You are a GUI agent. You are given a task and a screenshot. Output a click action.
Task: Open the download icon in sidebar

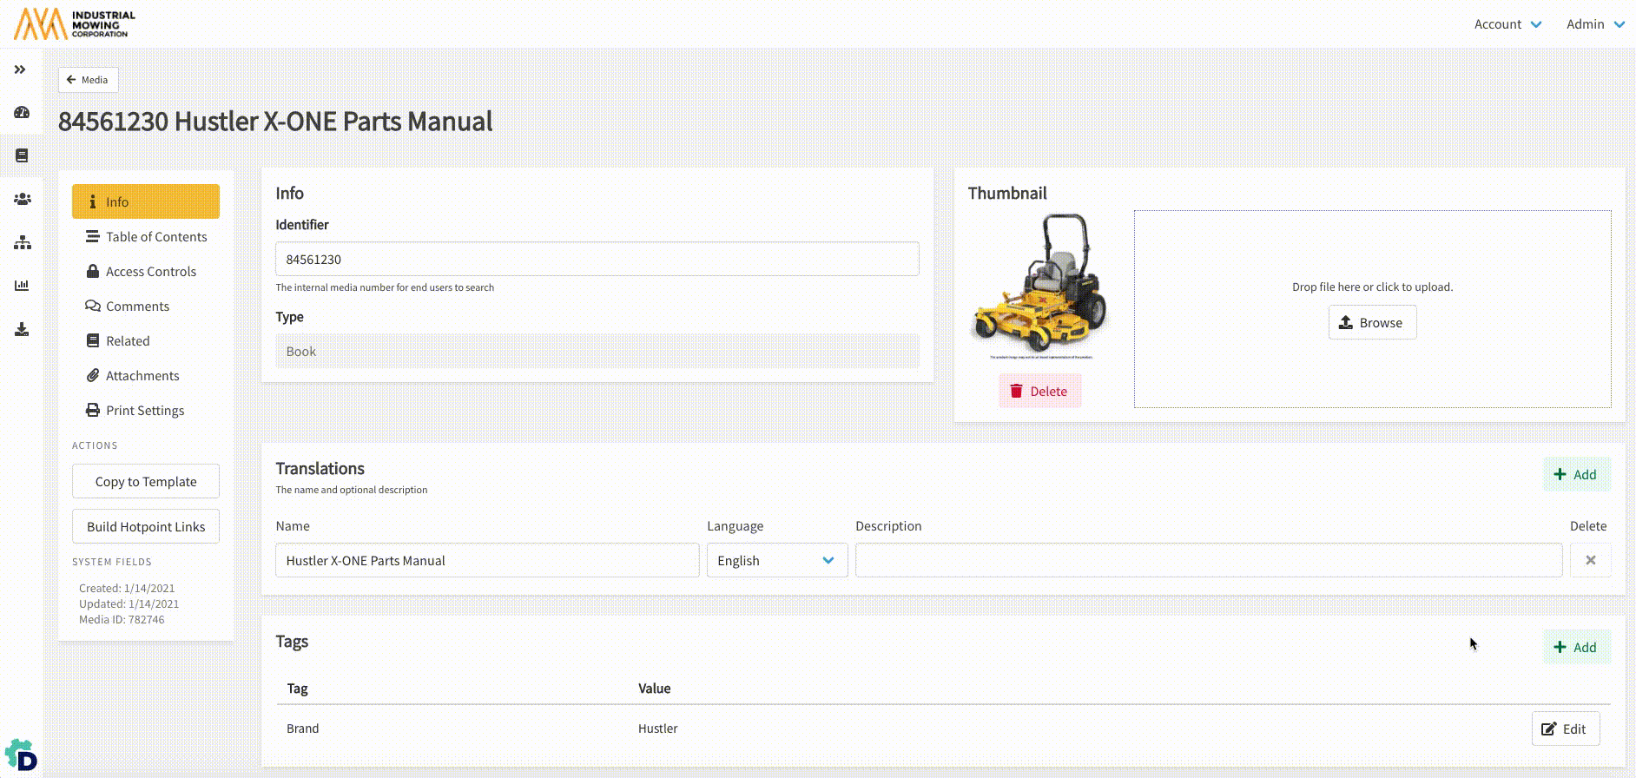22,329
